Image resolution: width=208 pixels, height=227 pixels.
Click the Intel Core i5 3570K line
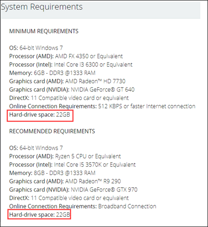[73, 164]
